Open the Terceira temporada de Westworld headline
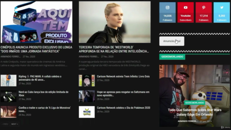 [x=114, y=49]
